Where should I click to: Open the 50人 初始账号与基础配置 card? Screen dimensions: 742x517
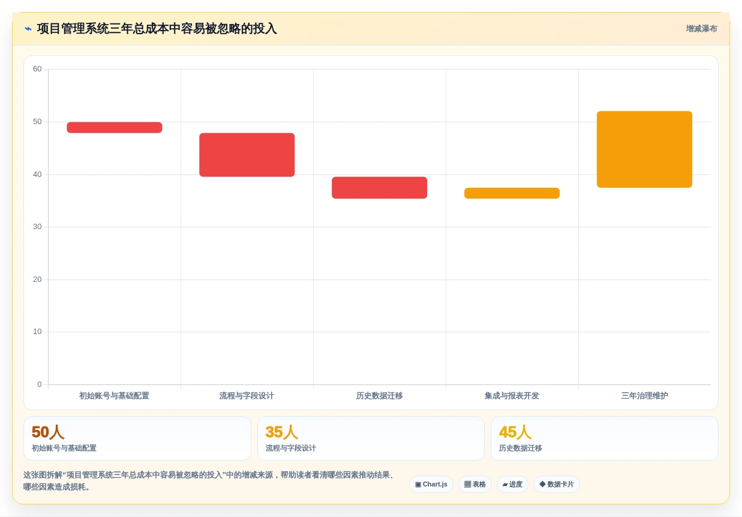coord(137,438)
